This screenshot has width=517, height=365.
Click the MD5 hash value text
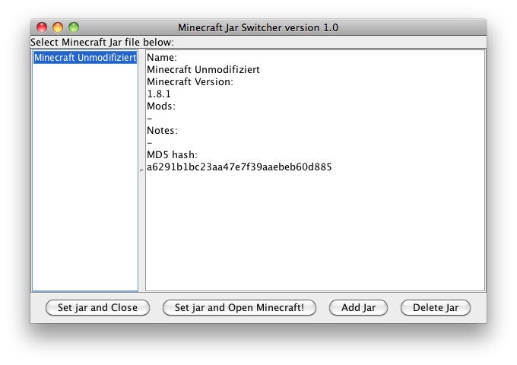click(x=239, y=167)
